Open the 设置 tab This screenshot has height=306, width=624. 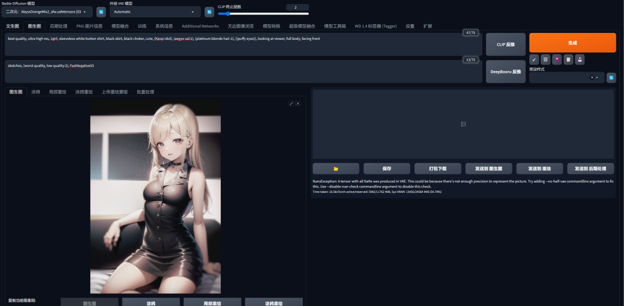[410, 26]
